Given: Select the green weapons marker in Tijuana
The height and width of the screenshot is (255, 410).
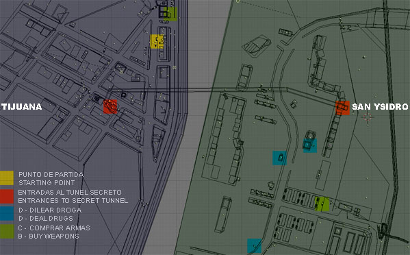Looking at the screenshot, I should coord(170,14).
